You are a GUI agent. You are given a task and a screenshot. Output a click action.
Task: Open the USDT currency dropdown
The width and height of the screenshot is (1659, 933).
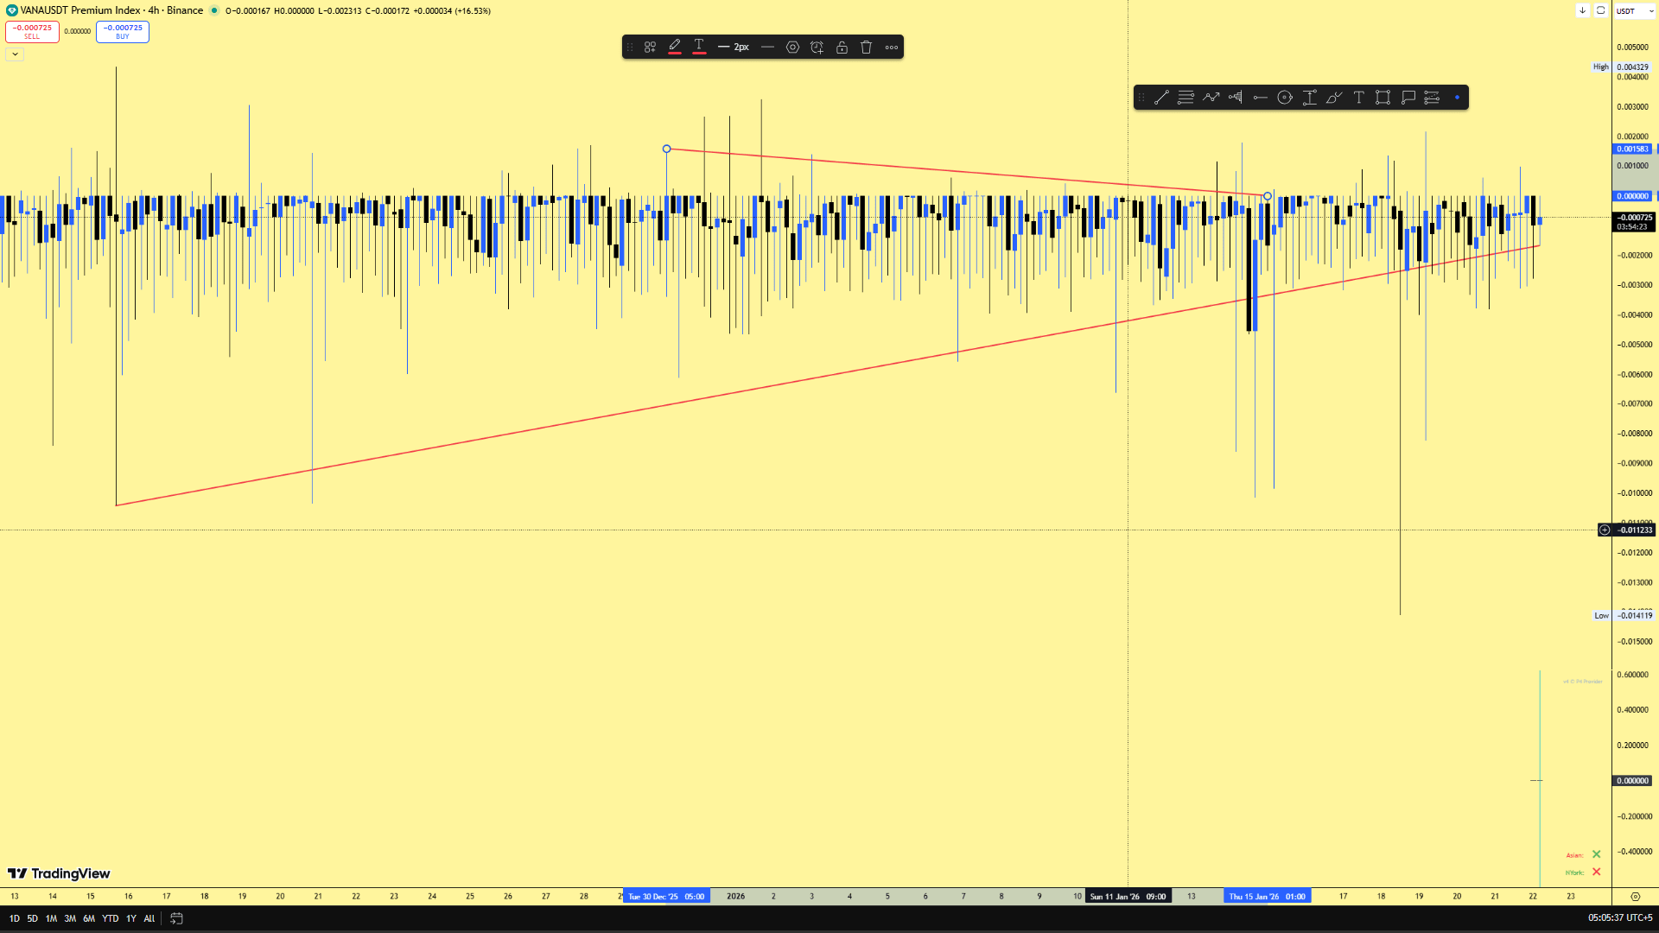[1634, 10]
